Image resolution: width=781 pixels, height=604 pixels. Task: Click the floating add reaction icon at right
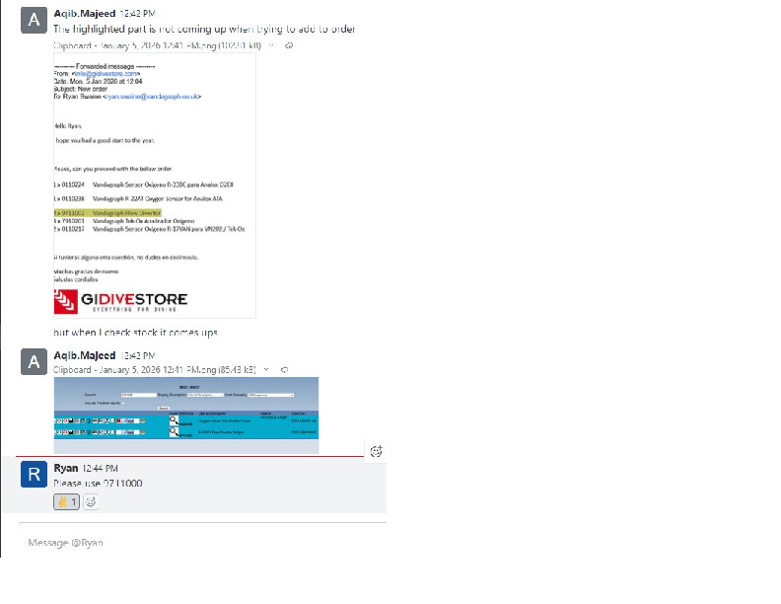[376, 451]
